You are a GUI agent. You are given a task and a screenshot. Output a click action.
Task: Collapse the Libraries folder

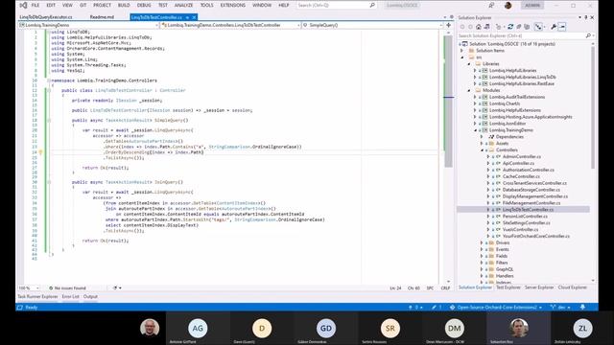(x=469, y=64)
